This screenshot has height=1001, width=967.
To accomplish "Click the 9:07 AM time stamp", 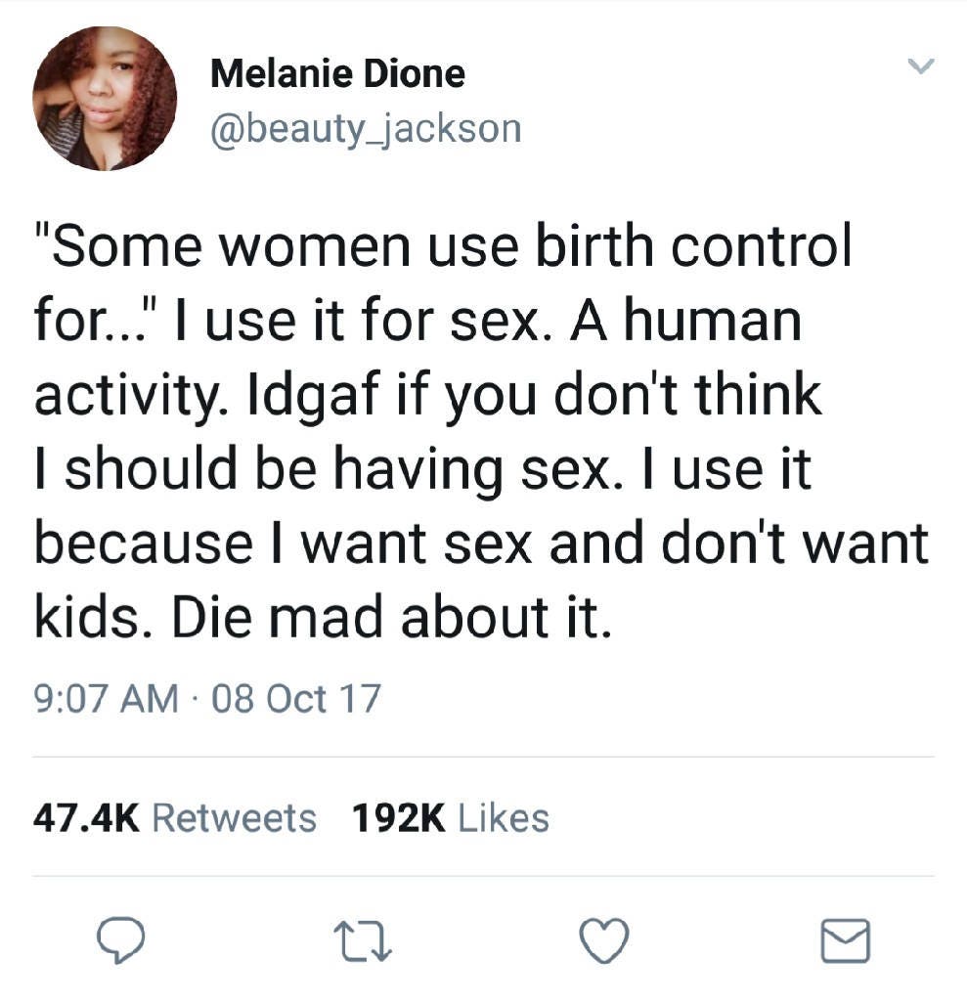I will 105,699.
